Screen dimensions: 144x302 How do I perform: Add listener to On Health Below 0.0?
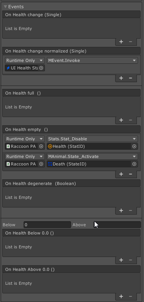[x=121, y=260]
